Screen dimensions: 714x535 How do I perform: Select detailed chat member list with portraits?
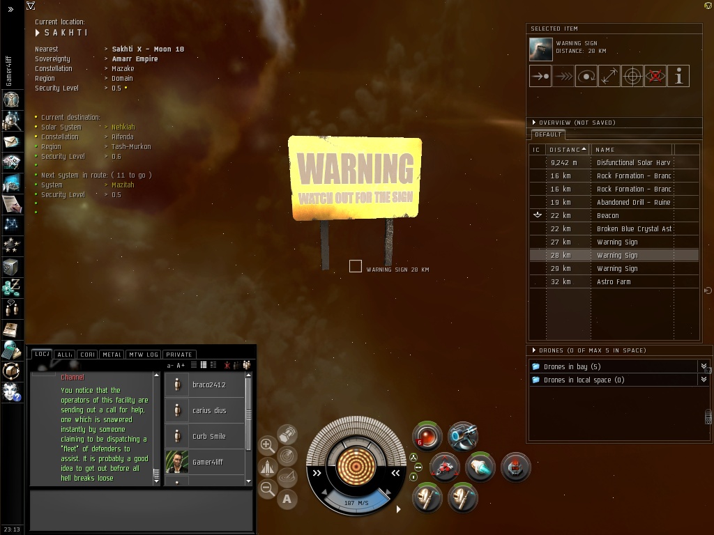(x=204, y=365)
